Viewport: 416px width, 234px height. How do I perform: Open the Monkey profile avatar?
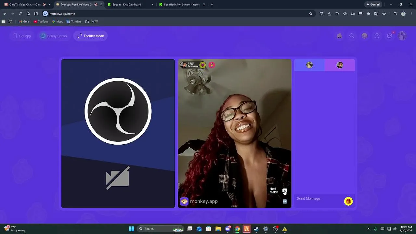[402, 36]
